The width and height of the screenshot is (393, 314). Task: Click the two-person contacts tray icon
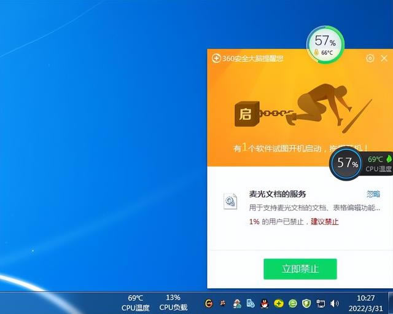click(x=237, y=304)
